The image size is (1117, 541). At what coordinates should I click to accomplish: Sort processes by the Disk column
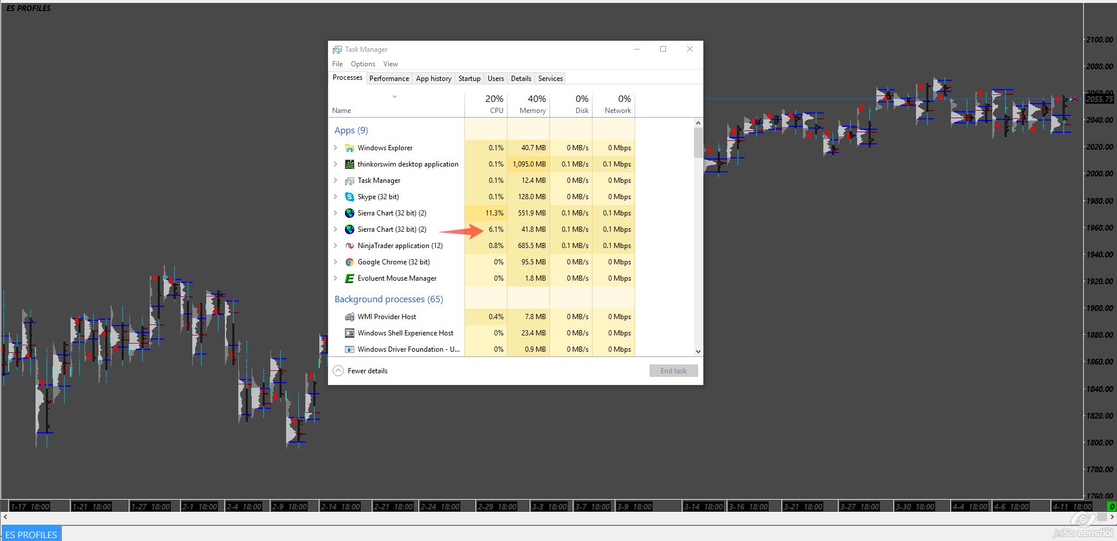coord(571,104)
